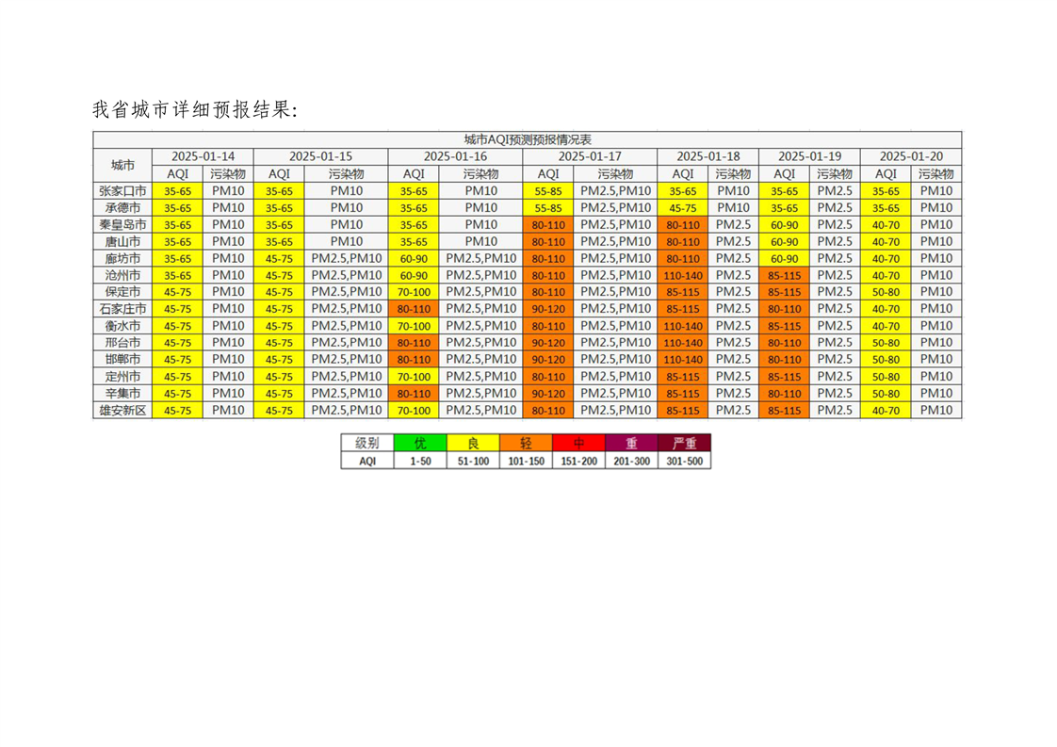This screenshot has width=1057, height=747.
Task: Select the 2025-01-17 date column header
Action: pyautogui.click(x=590, y=156)
